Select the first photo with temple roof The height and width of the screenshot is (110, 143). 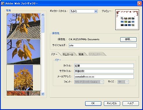tap(24, 26)
